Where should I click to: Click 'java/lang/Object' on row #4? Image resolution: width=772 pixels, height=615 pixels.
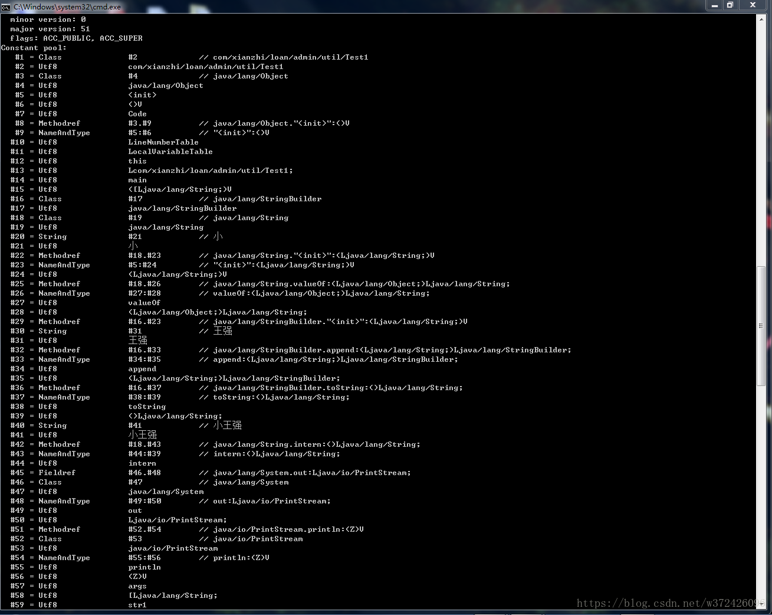click(166, 86)
